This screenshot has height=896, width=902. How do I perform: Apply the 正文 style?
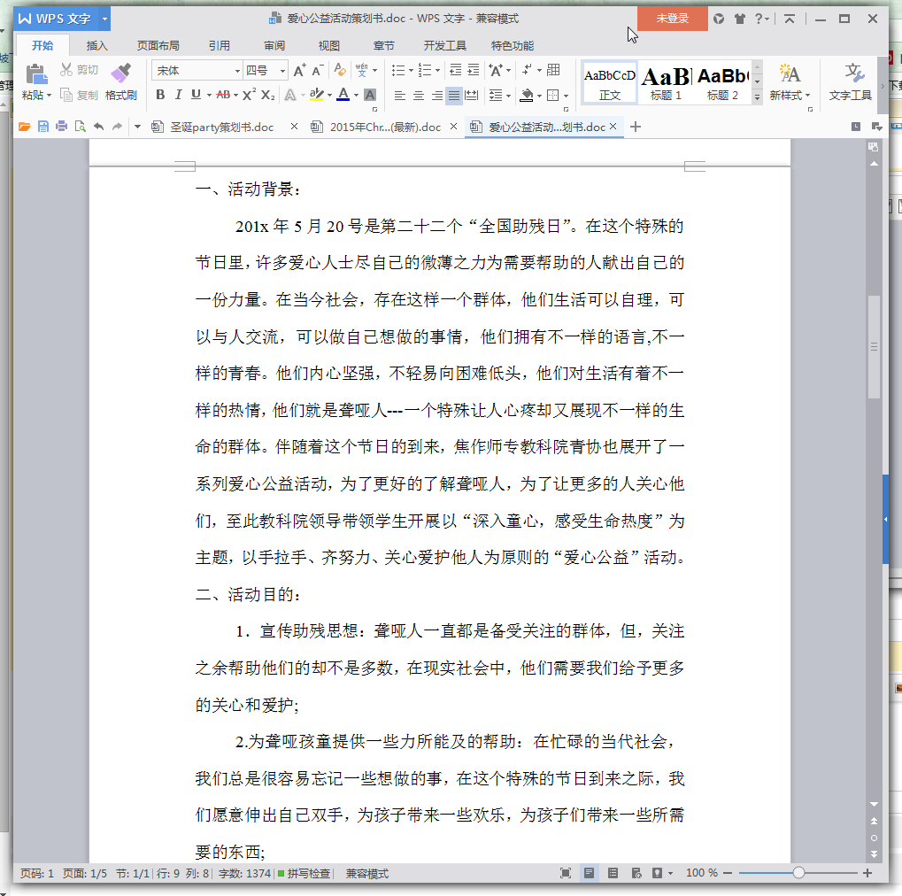[610, 83]
